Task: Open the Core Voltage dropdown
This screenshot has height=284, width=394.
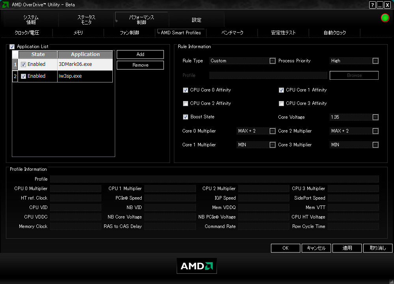Action: 375,117
